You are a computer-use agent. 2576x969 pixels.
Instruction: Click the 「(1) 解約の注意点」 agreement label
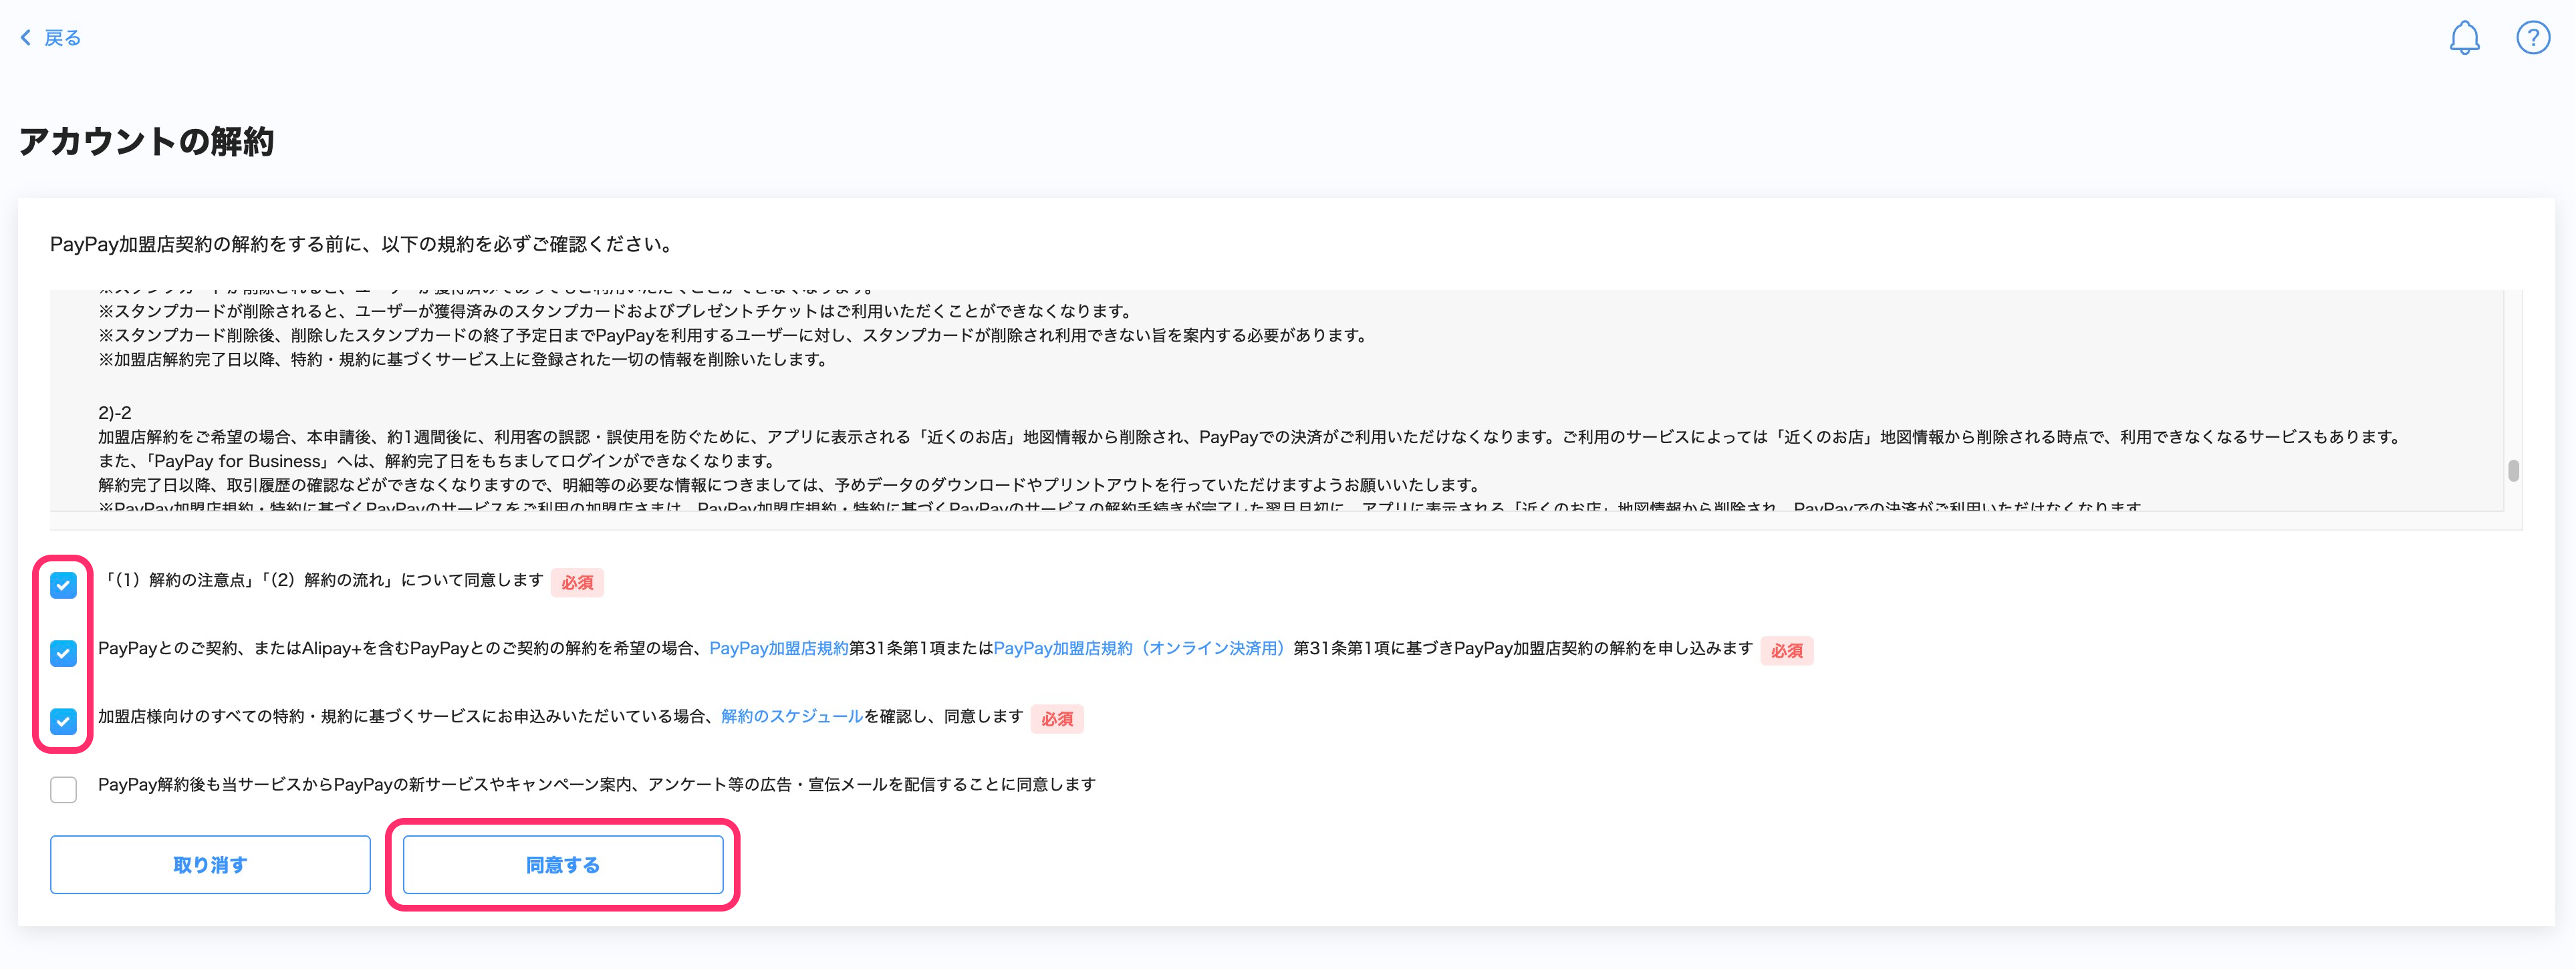323,580
